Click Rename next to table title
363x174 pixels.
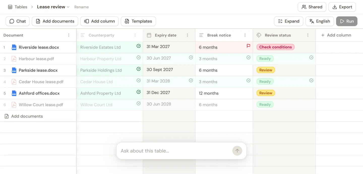[81, 7]
